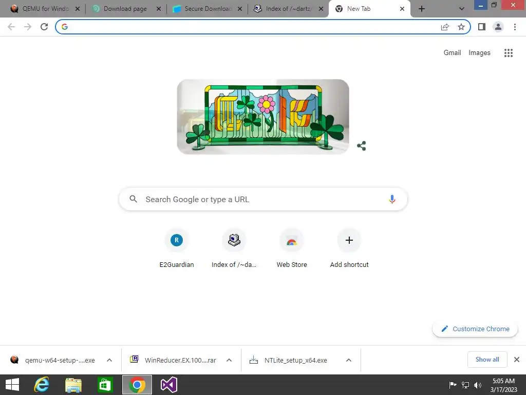
Task: Reload the page with the refresh icon
Action: (44, 27)
